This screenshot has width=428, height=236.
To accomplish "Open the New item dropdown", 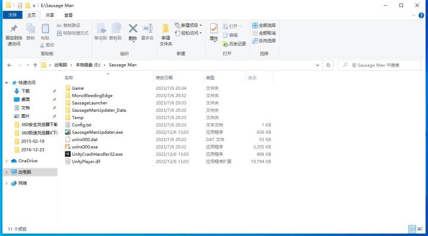I will 188,26.
